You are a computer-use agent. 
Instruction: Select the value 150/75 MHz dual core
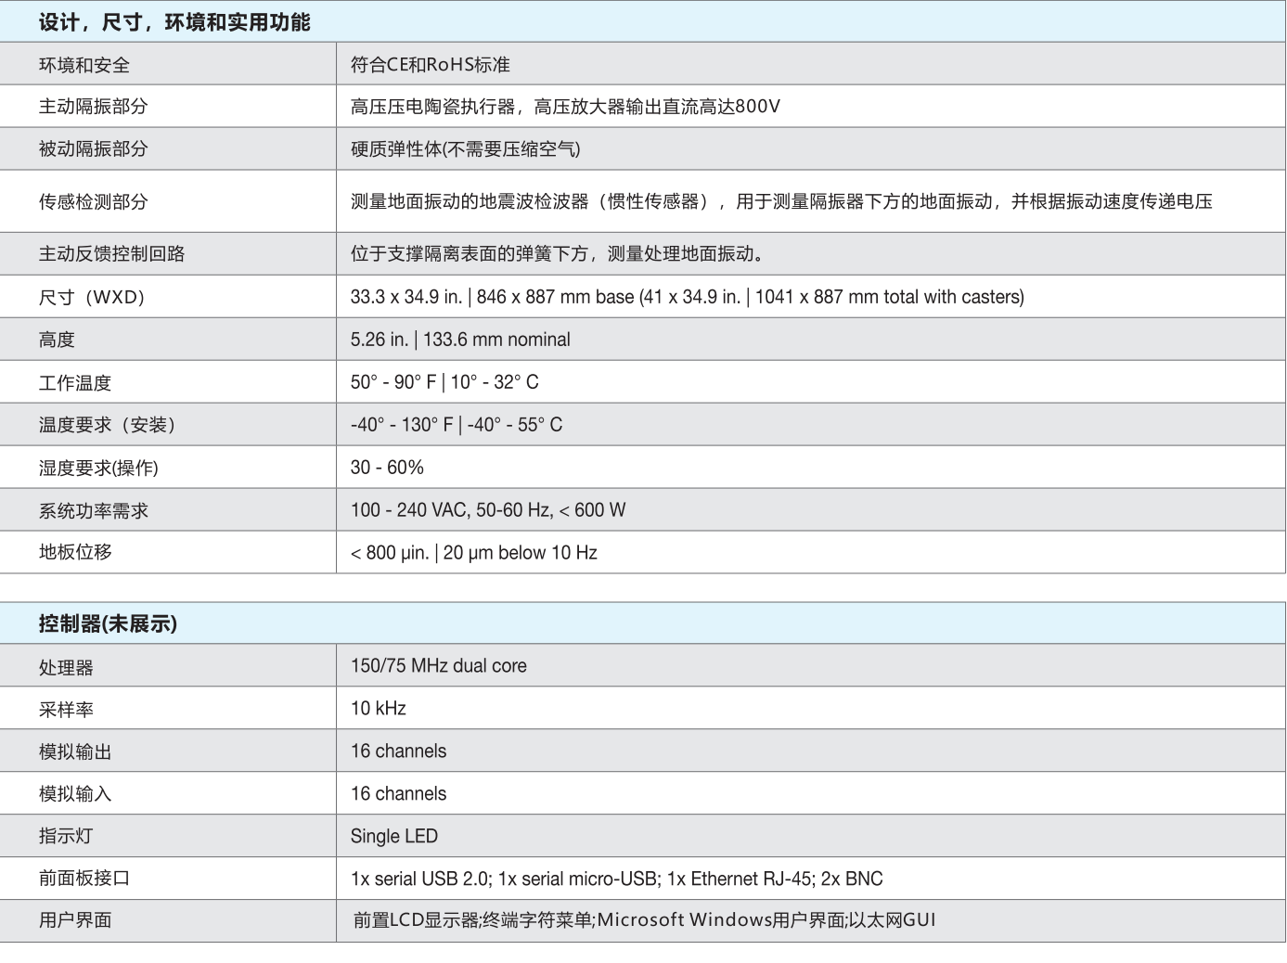coord(439,666)
